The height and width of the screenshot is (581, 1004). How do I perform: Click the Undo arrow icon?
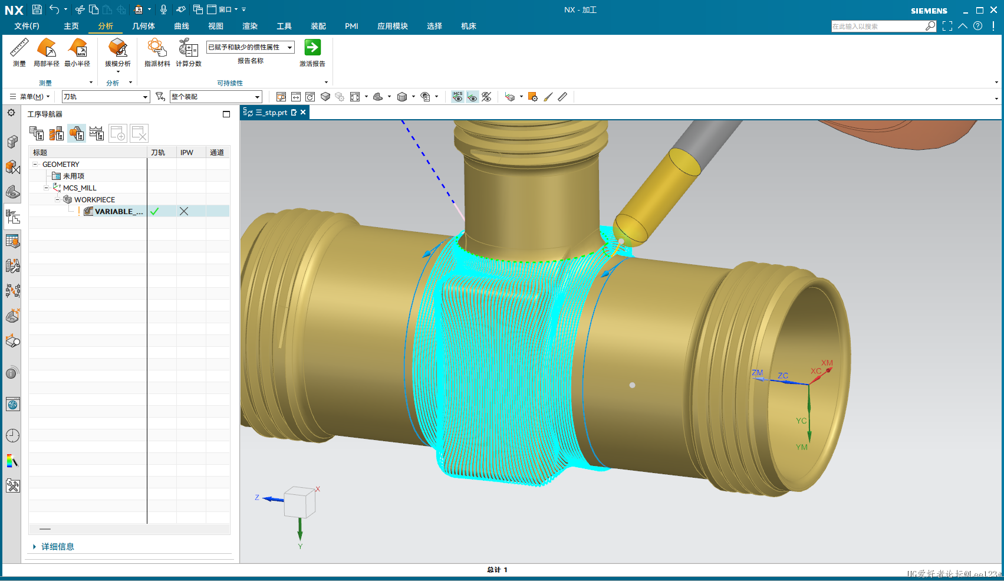click(x=54, y=9)
